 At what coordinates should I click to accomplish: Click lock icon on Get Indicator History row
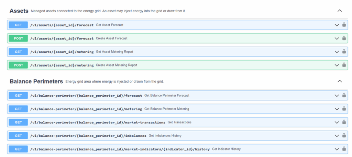click(x=344, y=149)
